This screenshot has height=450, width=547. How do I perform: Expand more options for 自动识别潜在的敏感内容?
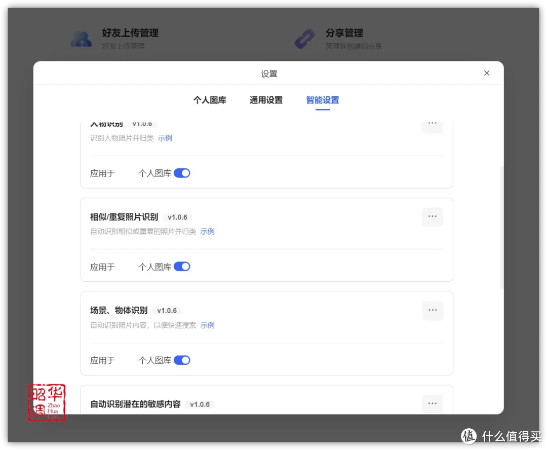(432, 403)
